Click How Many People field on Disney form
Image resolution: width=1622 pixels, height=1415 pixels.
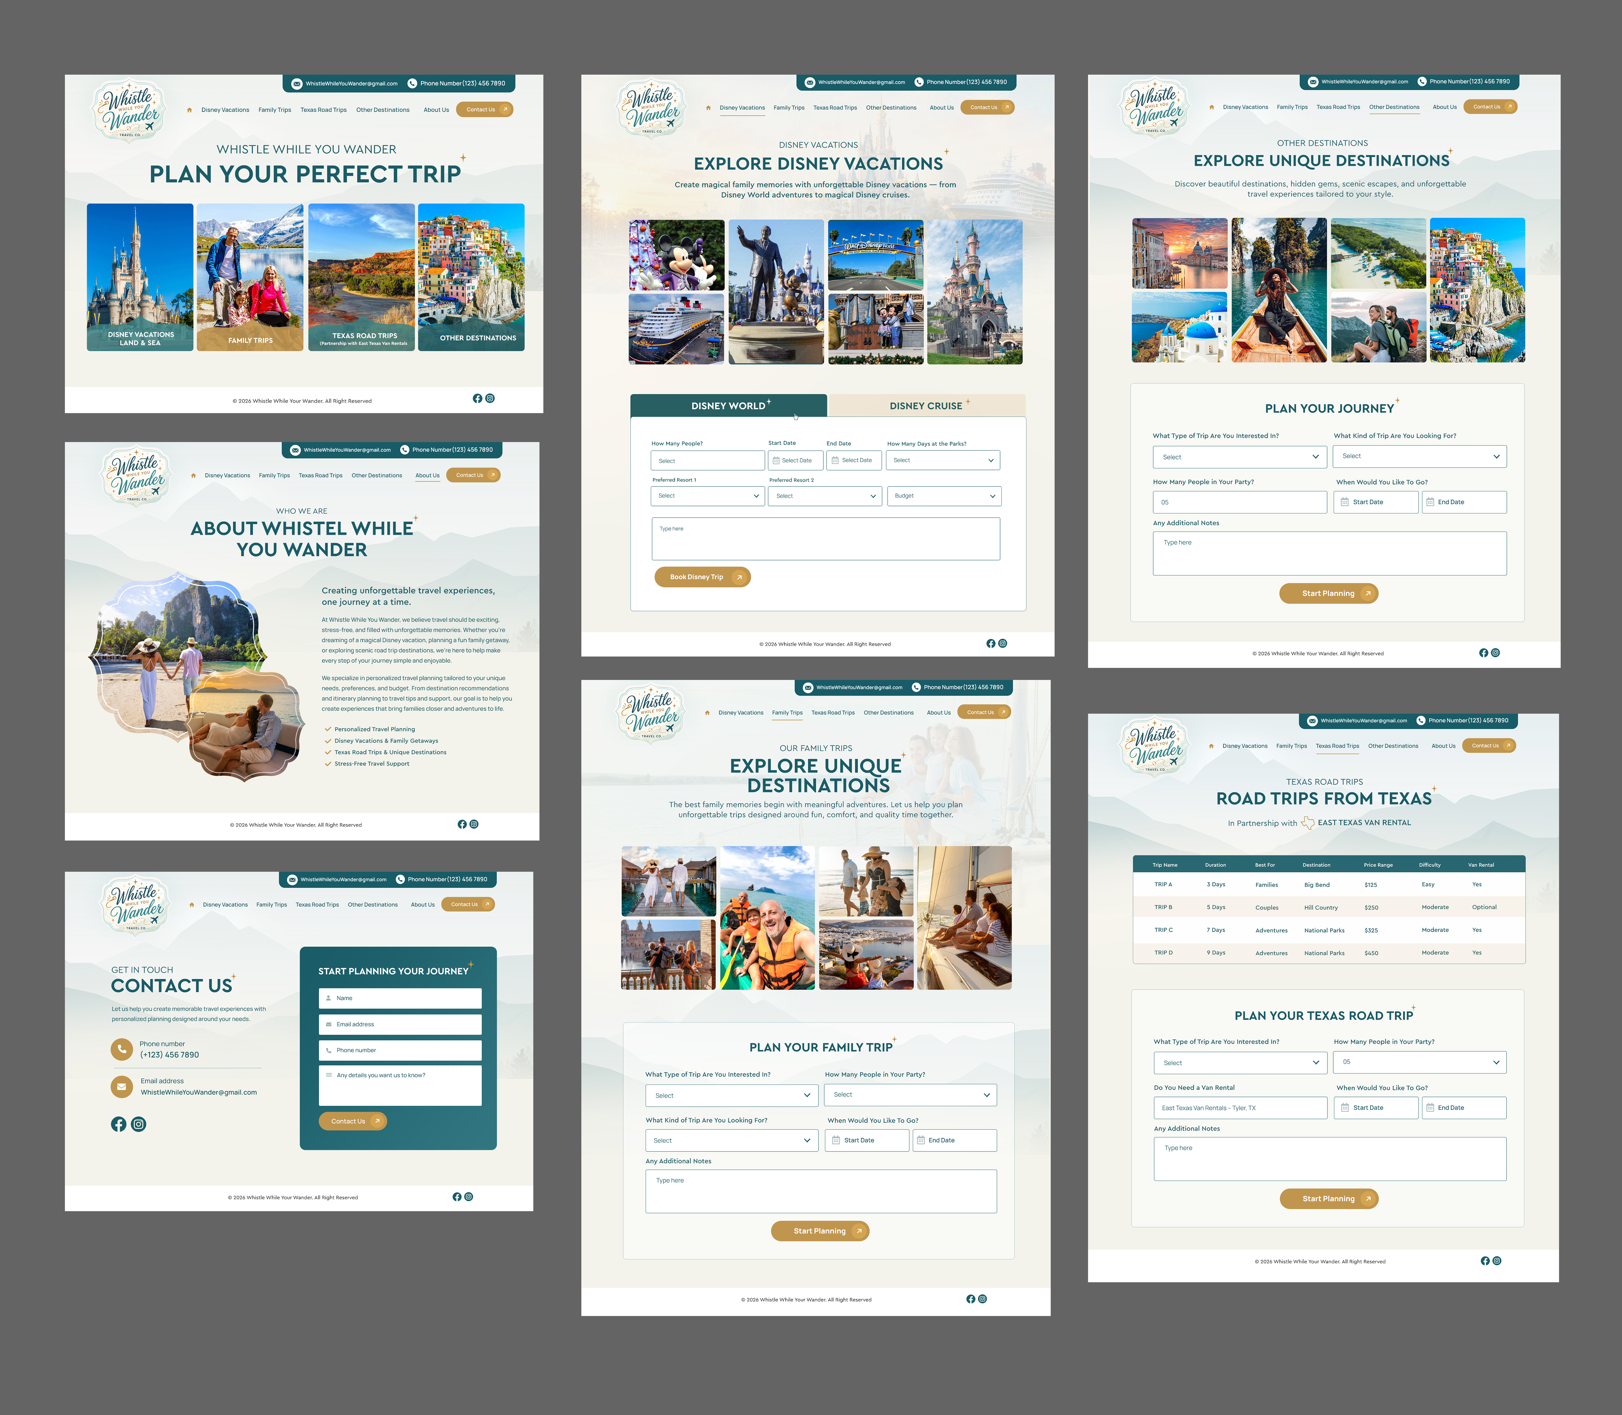click(708, 460)
